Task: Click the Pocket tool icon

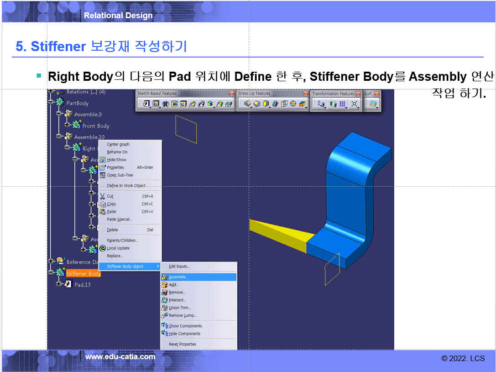Action: (x=157, y=105)
